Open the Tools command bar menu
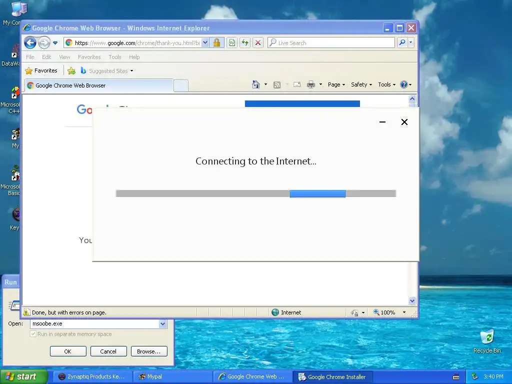512x384 pixels. [386, 84]
